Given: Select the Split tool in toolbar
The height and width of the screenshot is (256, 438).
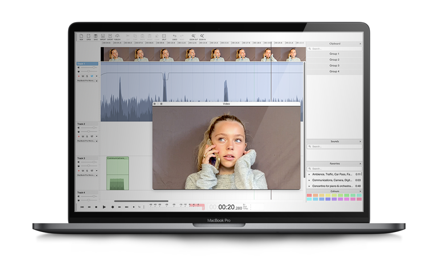Looking at the screenshot, I should [164, 36].
